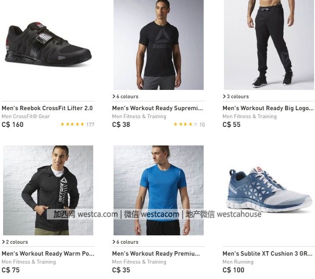Image resolution: width=315 pixels, height=279 pixels.
Task: Expand 2 colours for Warm Poly hoodie
Action: pos(15,242)
